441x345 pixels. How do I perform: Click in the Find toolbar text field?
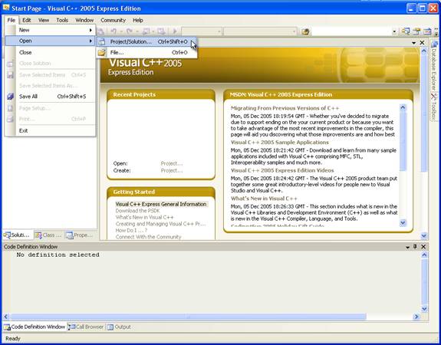tap(351, 31)
